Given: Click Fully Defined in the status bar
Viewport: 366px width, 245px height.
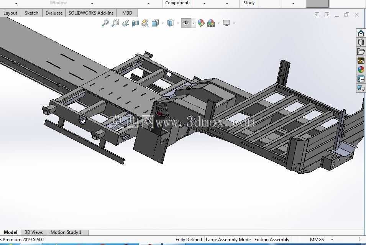Looking at the screenshot, I should (x=189, y=240).
